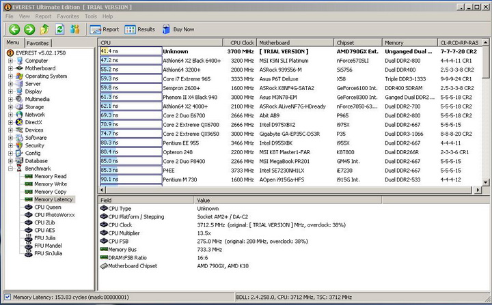Click the Buy Now button
The width and height of the screenshot is (492, 305).
(178, 29)
